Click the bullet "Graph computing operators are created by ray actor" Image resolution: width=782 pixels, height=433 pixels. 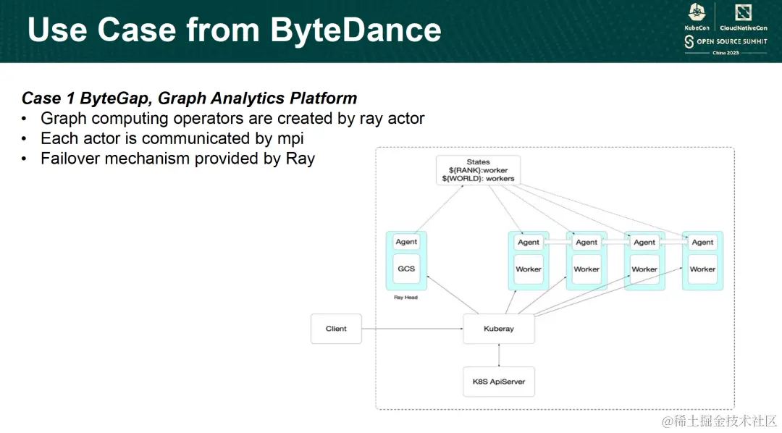232,118
